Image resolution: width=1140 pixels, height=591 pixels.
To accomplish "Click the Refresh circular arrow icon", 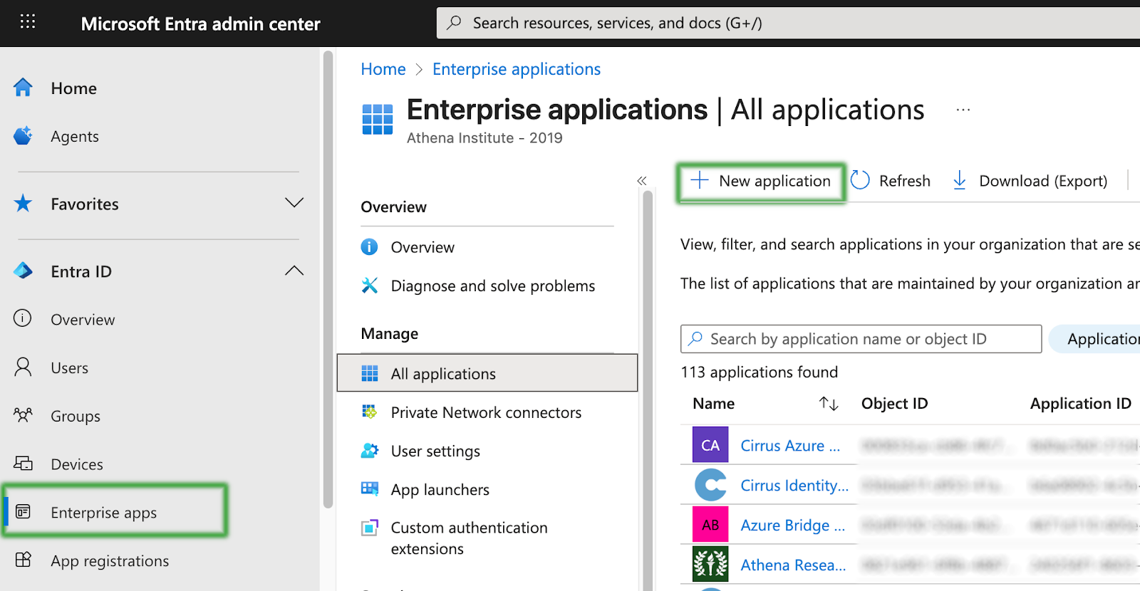I will click(860, 180).
